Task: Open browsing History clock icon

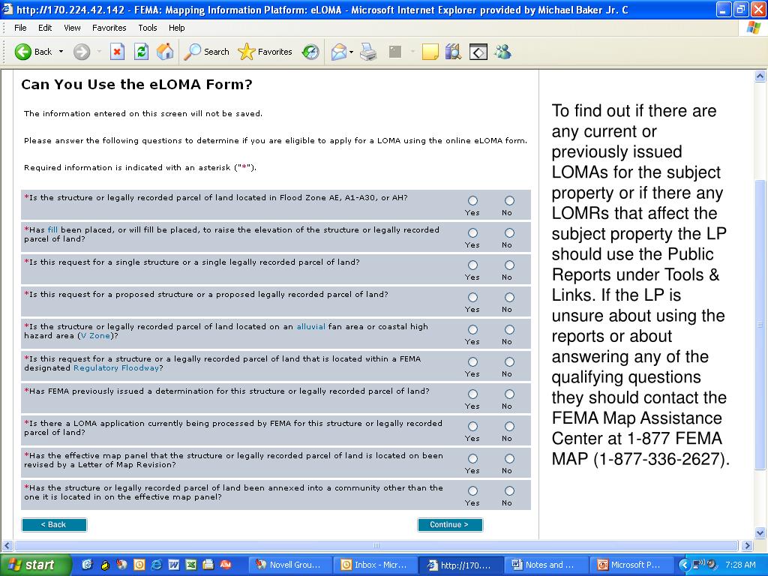Action: (310, 52)
